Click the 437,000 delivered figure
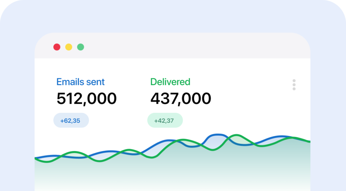Screen dimensions: 346x191 (180, 99)
